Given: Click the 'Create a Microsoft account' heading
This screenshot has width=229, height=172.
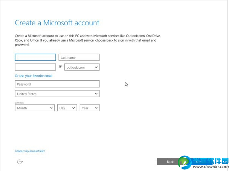Looking at the screenshot, I should pos(57,23).
